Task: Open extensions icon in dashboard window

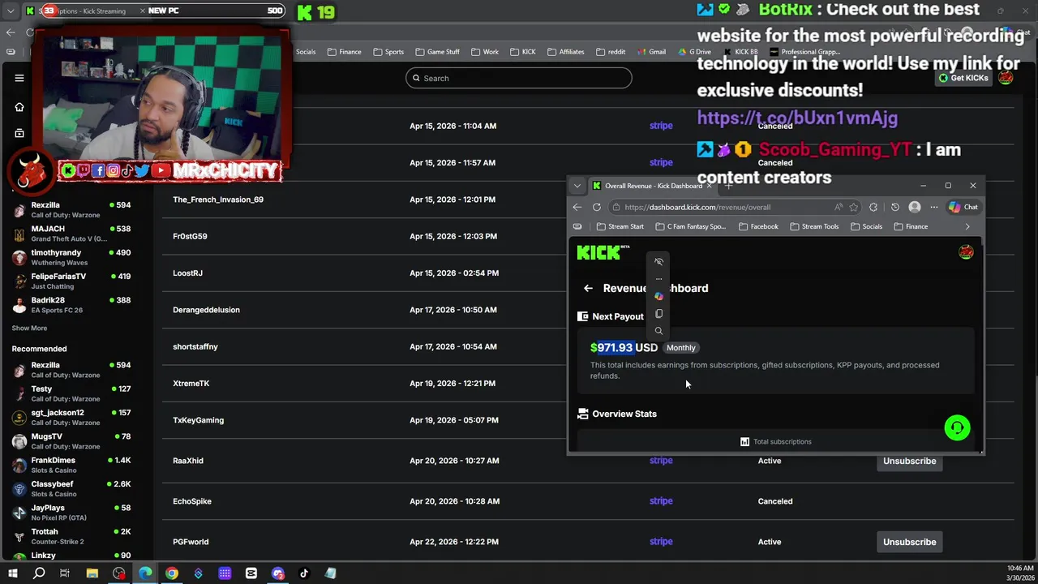Action: coord(873,207)
